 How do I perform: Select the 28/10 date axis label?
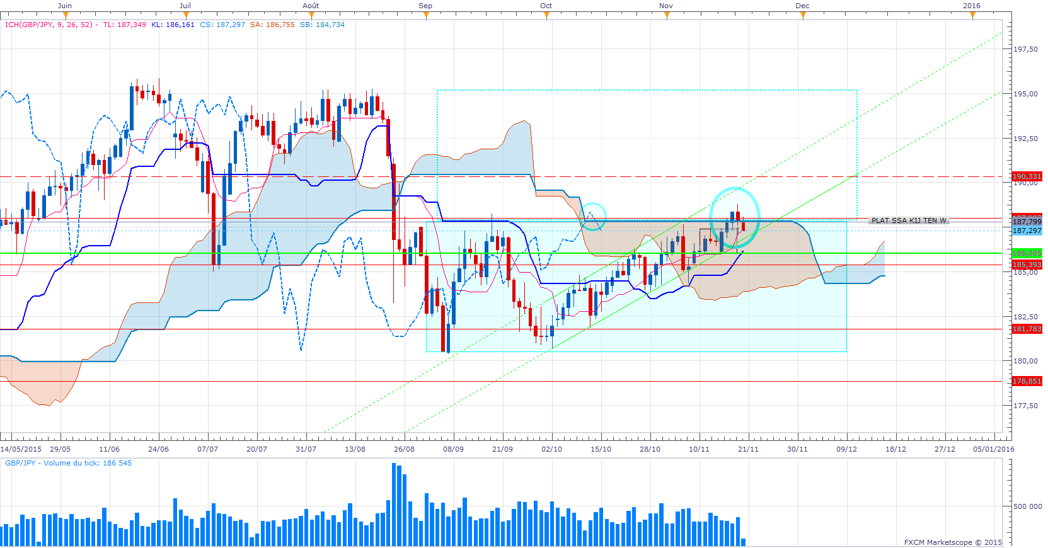(650, 449)
